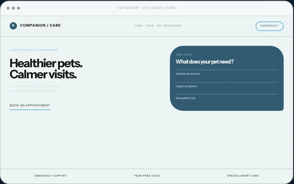Open the Team navigation item

[150, 26]
